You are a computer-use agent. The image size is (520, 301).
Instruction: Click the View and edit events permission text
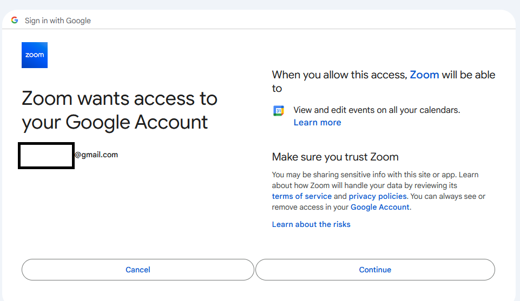pyautogui.click(x=377, y=110)
